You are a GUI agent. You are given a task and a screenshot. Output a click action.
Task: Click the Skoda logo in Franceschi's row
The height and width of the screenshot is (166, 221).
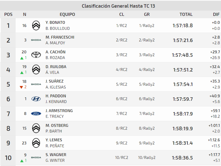pos(36,40)
